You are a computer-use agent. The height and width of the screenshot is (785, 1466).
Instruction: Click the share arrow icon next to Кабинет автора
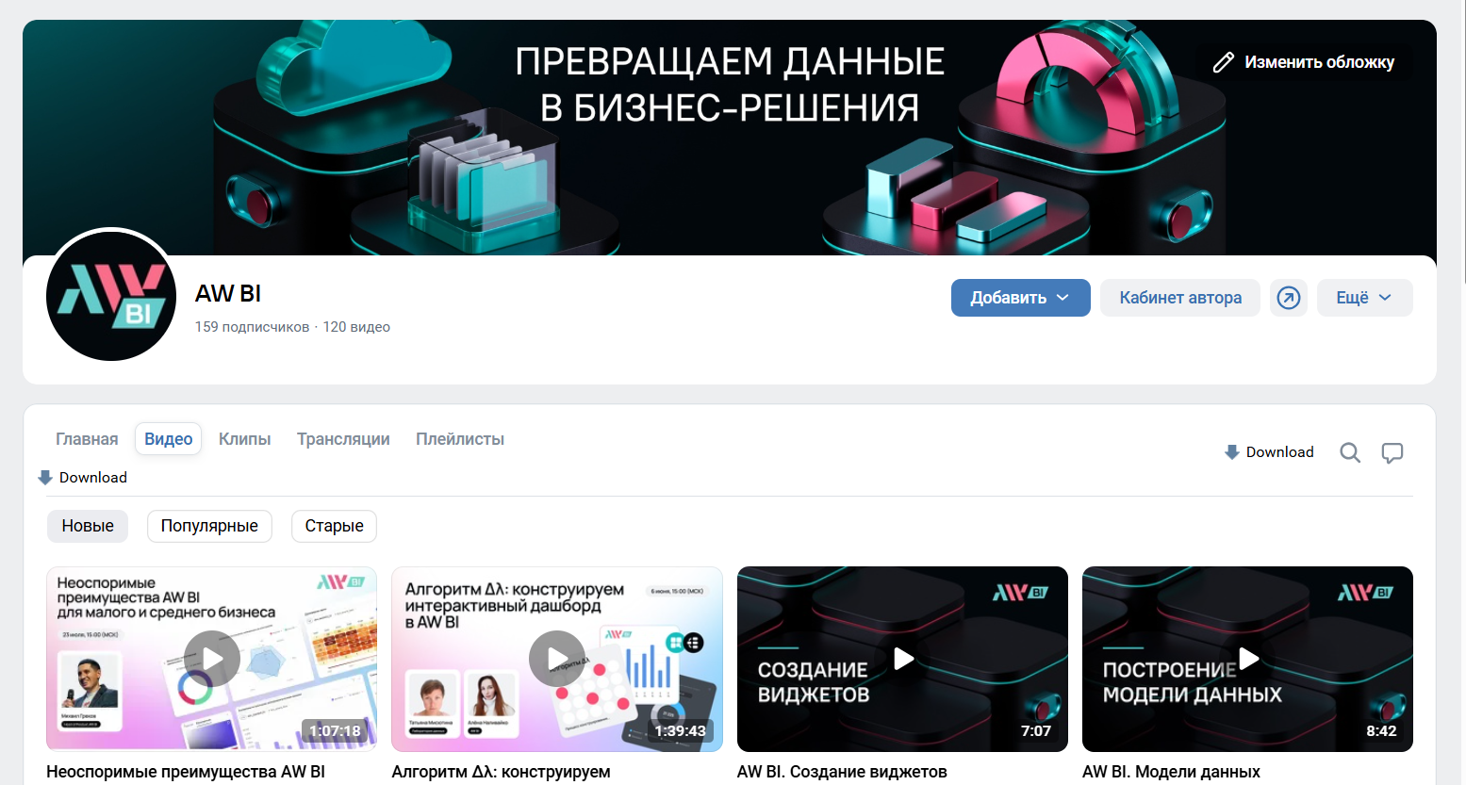click(x=1288, y=298)
